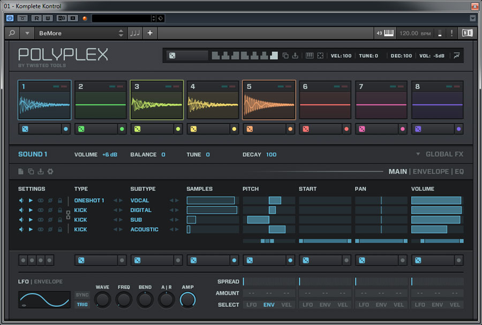Open the gear settings icon for Sound 1
Viewport: 482px width, 325px height.
[x=50, y=172]
